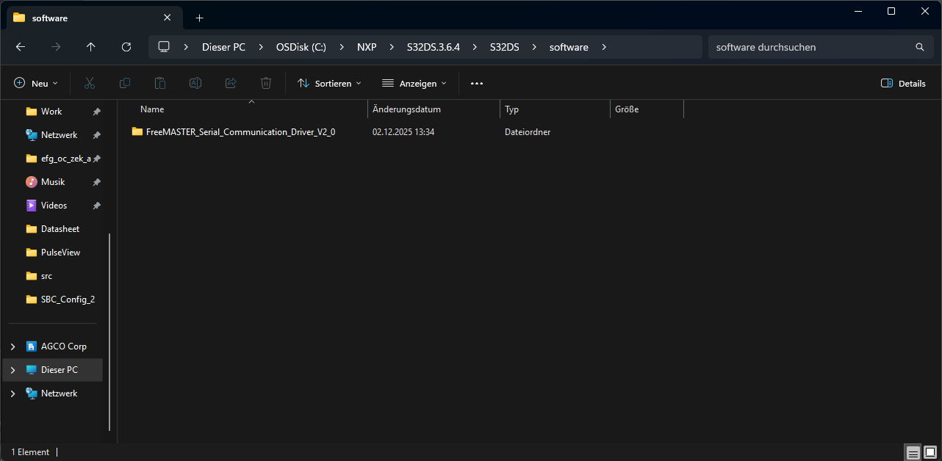The width and height of the screenshot is (942, 461).
Task: Click the search magnifier icon
Action: pos(919,47)
